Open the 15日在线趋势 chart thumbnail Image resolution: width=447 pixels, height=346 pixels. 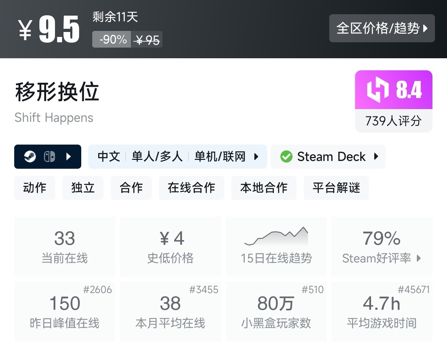click(276, 236)
